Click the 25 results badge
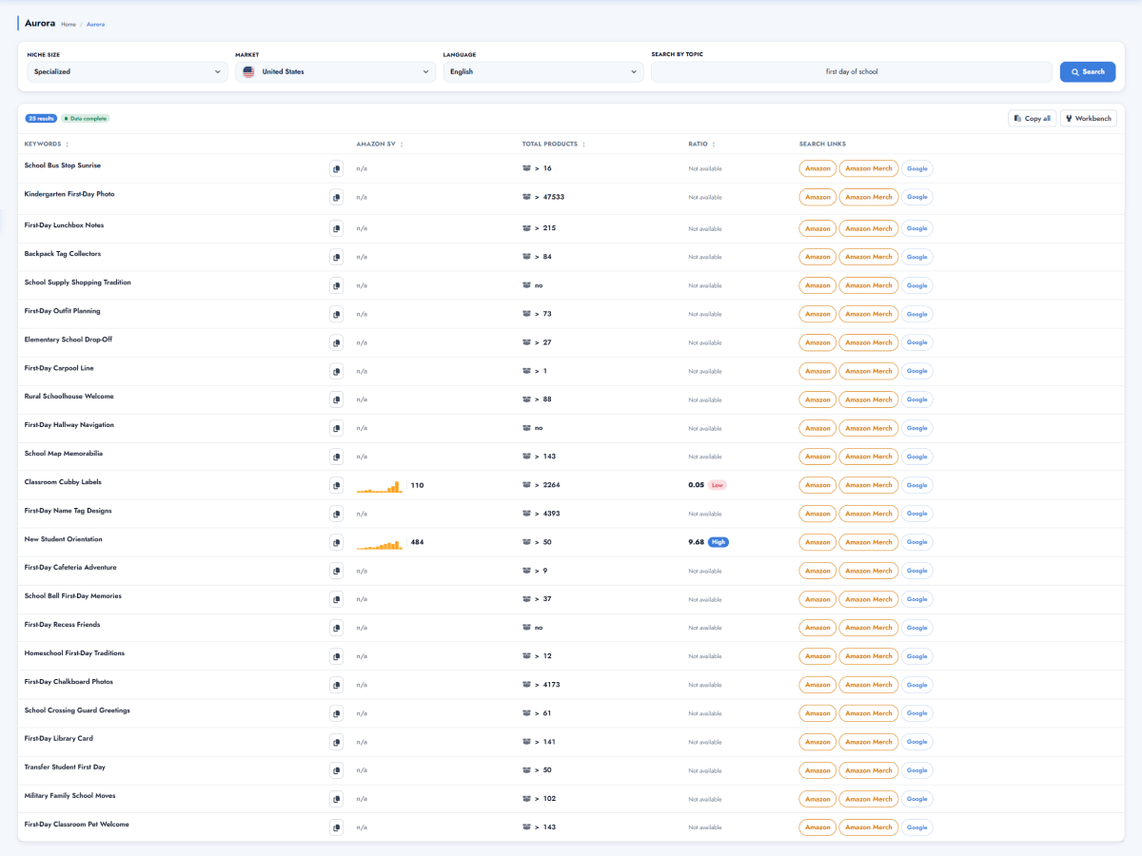This screenshot has height=856, width=1142. point(42,119)
